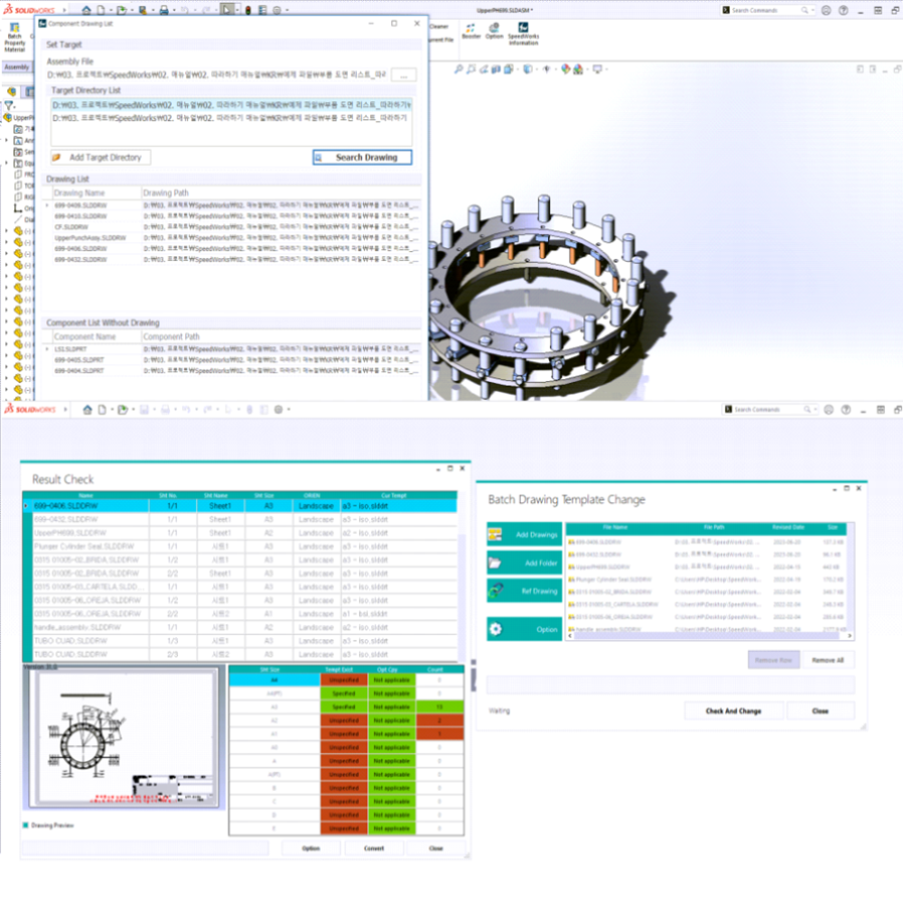Select the Assembly tab
Image resolution: width=903 pixels, height=903 pixels.
[15, 67]
